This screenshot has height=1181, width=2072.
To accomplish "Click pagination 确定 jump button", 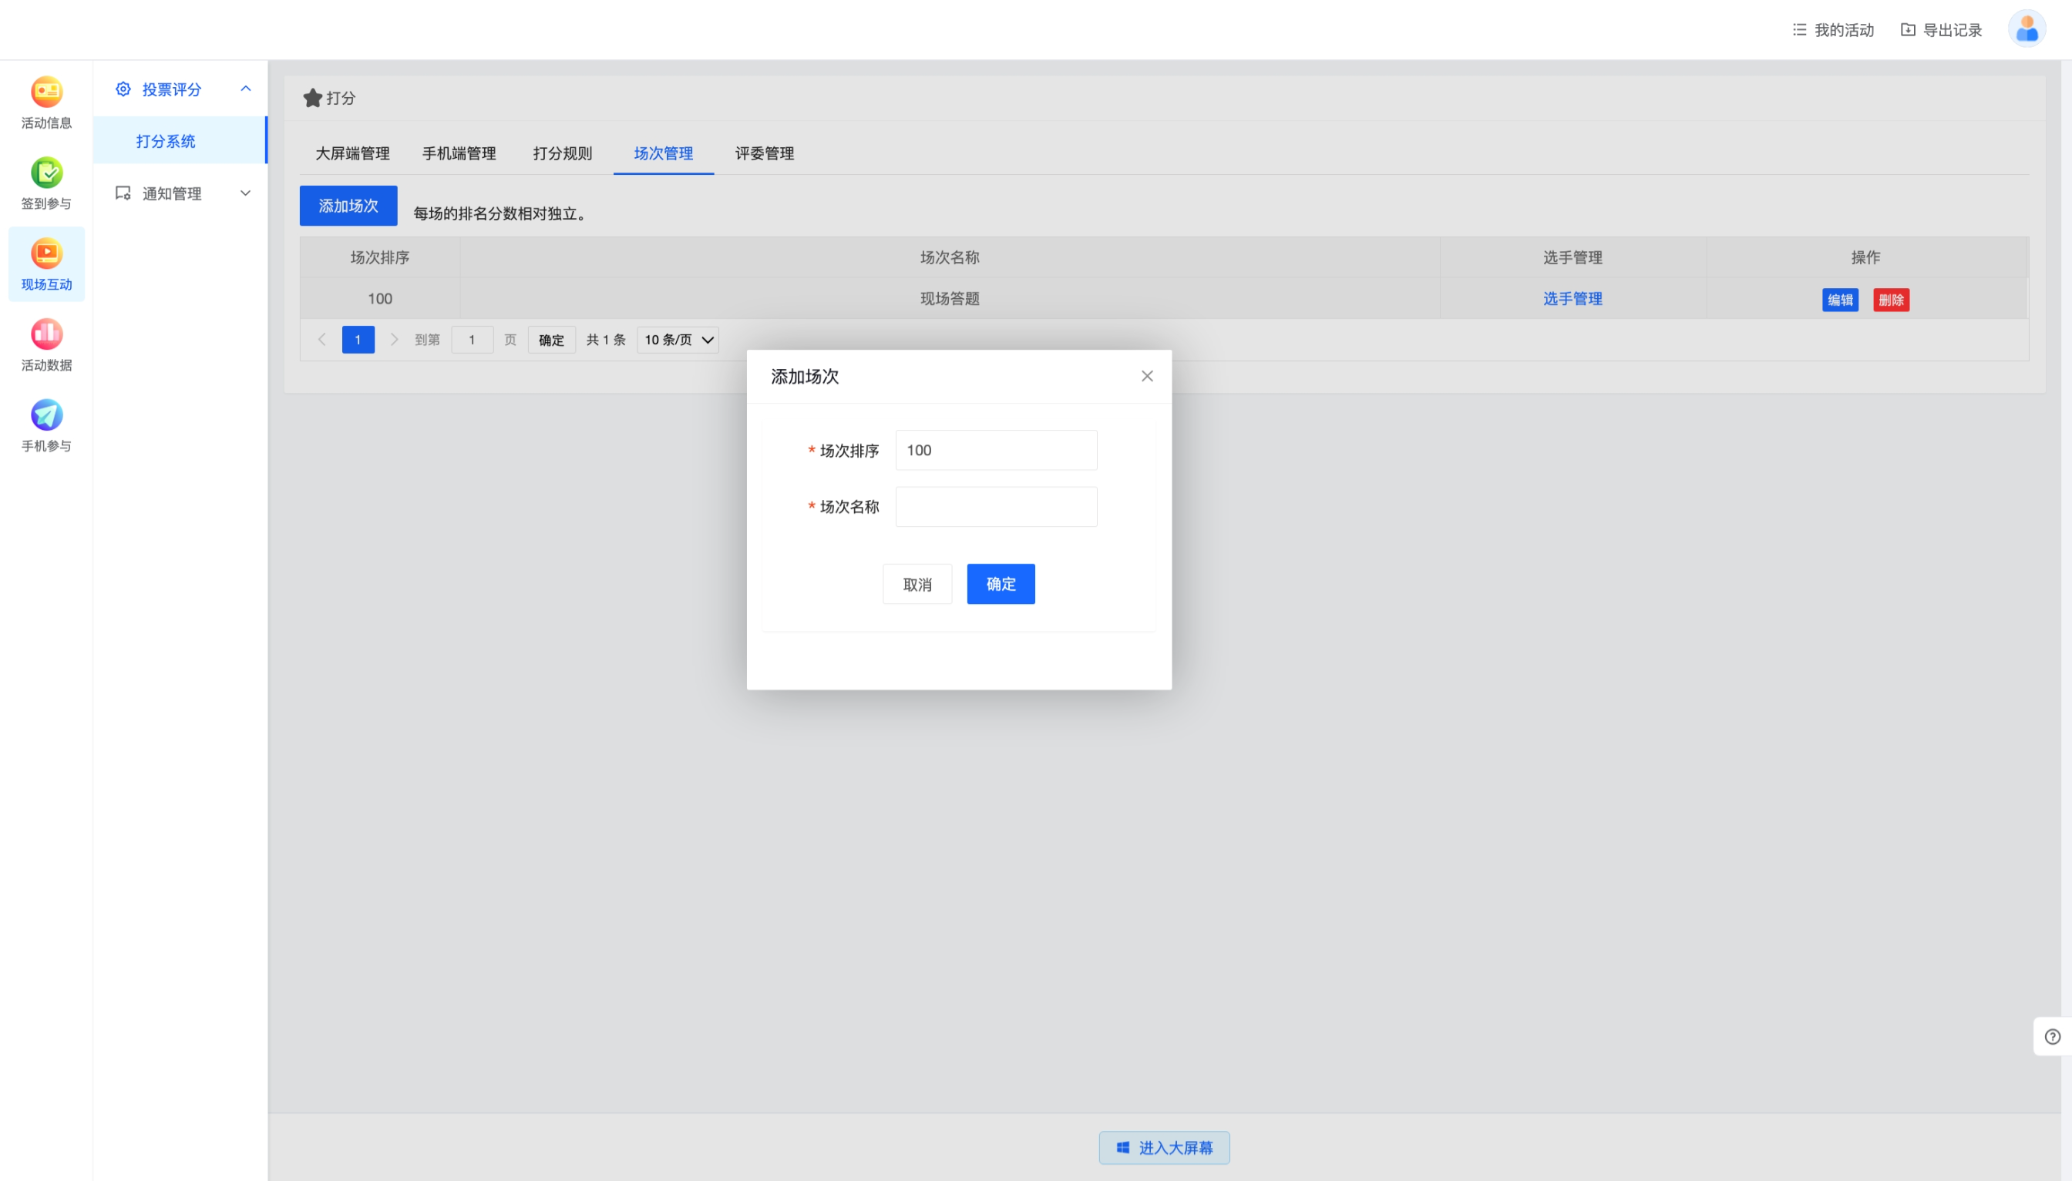I will click(x=551, y=339).
